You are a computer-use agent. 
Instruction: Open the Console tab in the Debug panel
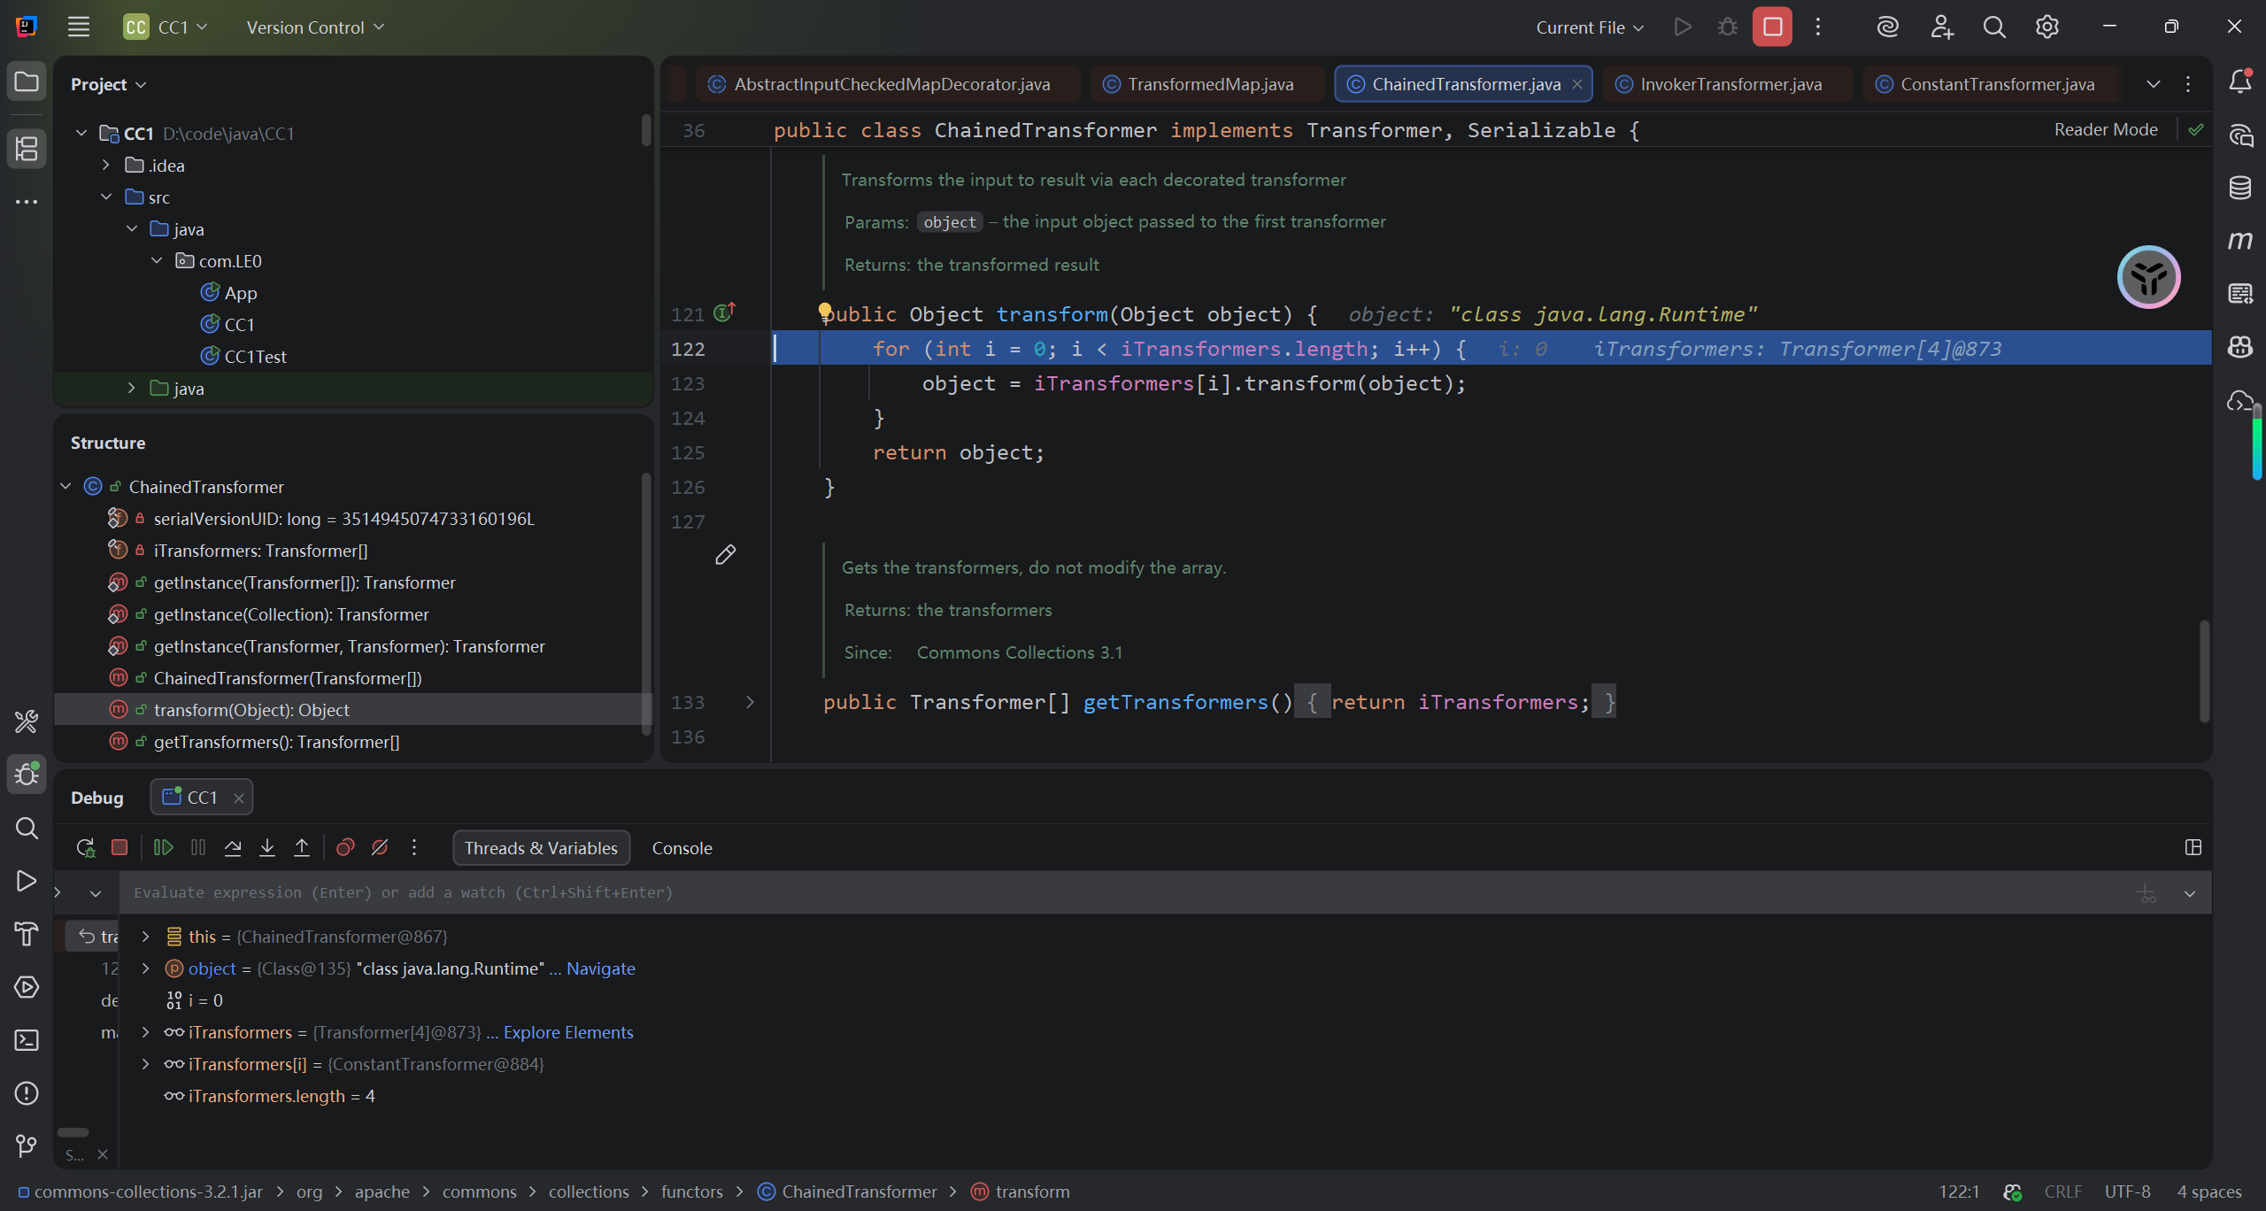point(682,848)
